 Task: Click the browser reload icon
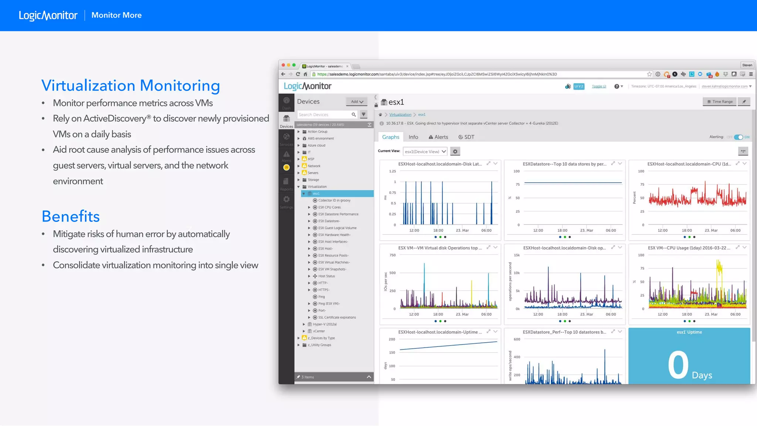(298, 74)
